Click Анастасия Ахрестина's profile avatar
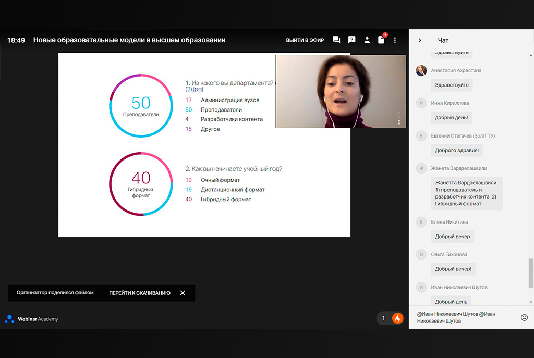 421,71
